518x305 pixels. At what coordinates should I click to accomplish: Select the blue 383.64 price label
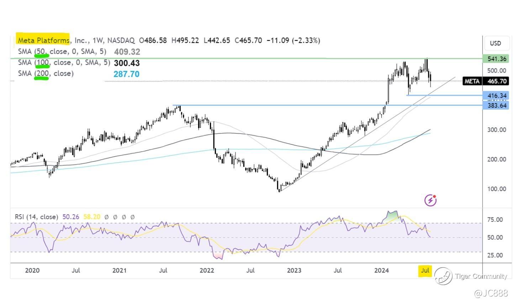click(x=496, y=105)
